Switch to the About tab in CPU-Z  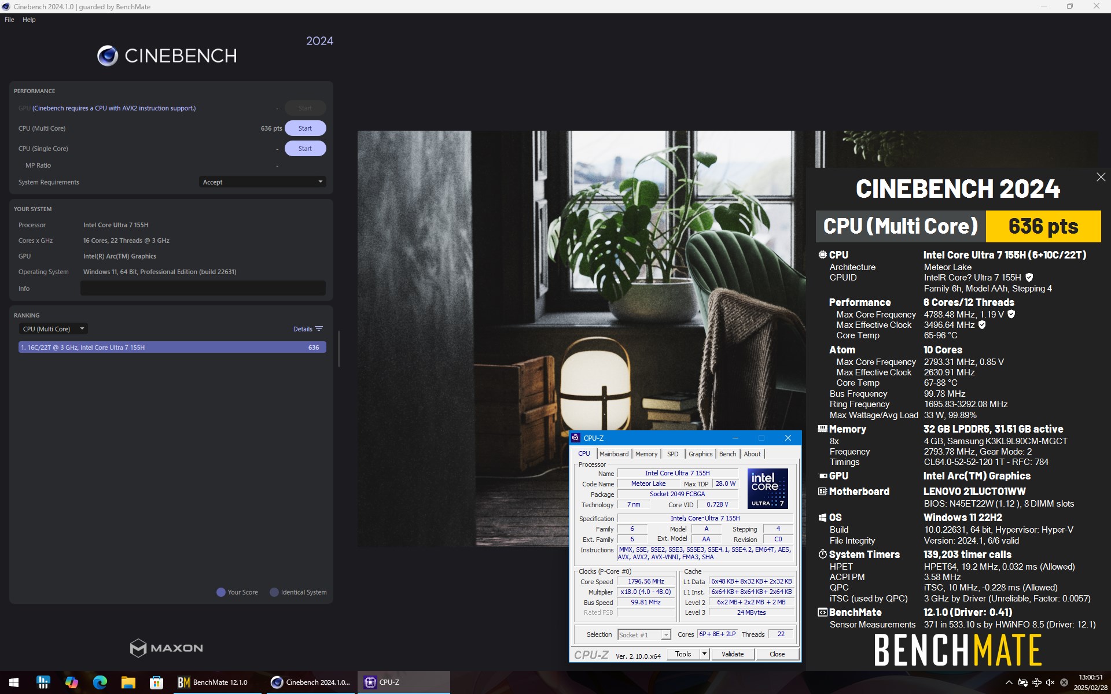[752, 454]
